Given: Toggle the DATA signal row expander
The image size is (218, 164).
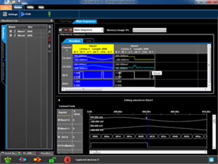Looking at the screenshot, I should [x=59, y=137].
